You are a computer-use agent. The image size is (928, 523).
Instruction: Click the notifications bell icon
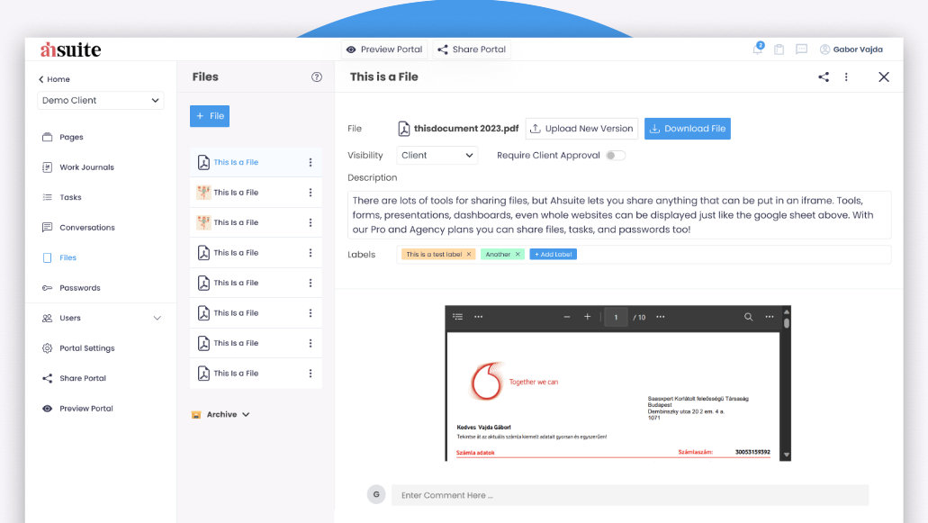click(x=757, y=50)
